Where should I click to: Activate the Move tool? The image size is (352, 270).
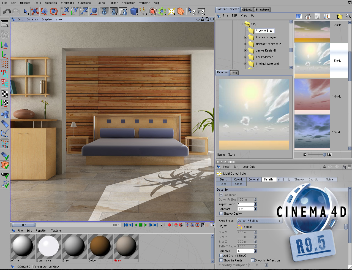click(35, 11)
